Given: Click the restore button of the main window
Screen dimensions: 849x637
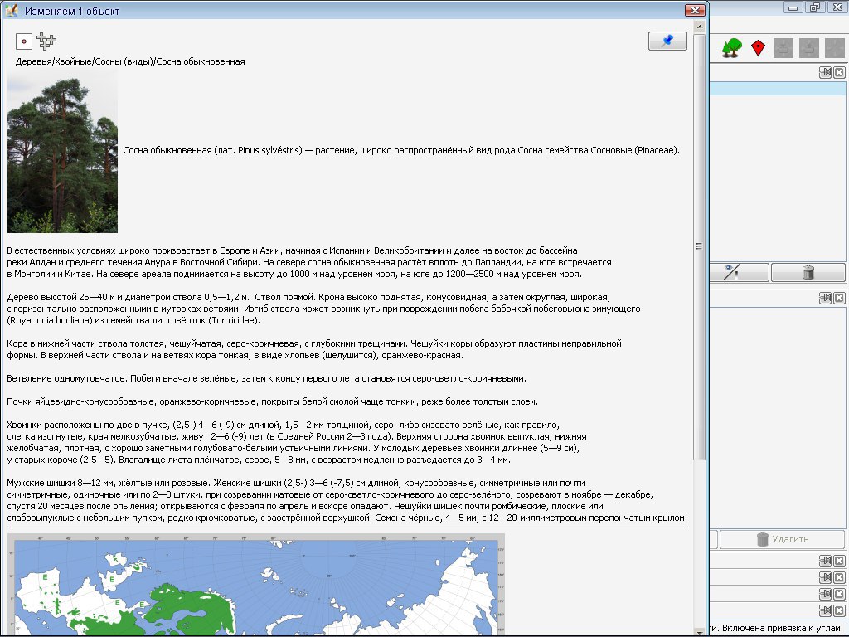Looking at the screenshot, I should [814, 7].
